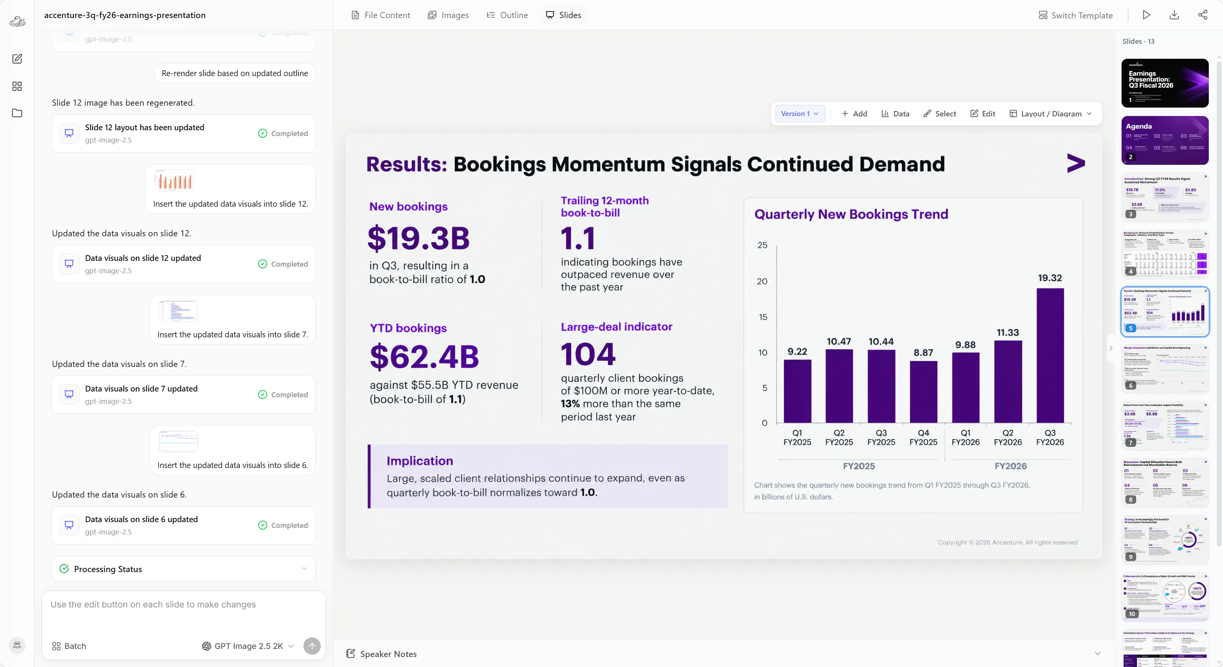The image size is (1223, 667).
Task: Click the Q3 FY2026 bar in chart
Action: pyautogui.click(x=1050, y=355)
